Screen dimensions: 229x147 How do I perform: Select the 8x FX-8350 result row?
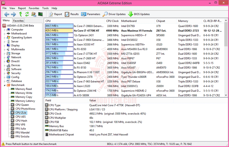pyautogui.click(x=134, y=49)
